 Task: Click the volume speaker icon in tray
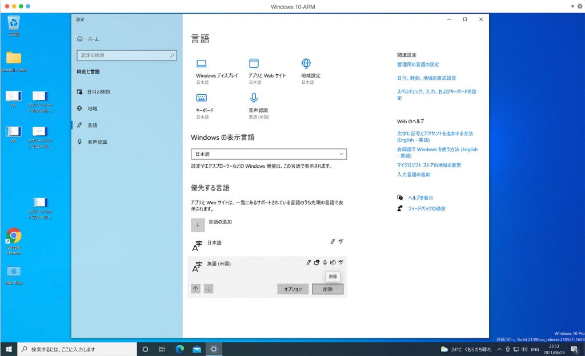click(524, 349)
